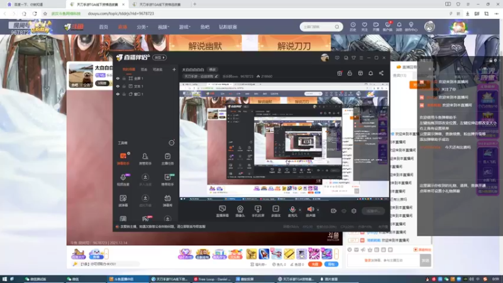Viewport: 503px width, 283px height.
Task: Hide the 文本 1 source with its eye icon
Action: tap(118, 86)
